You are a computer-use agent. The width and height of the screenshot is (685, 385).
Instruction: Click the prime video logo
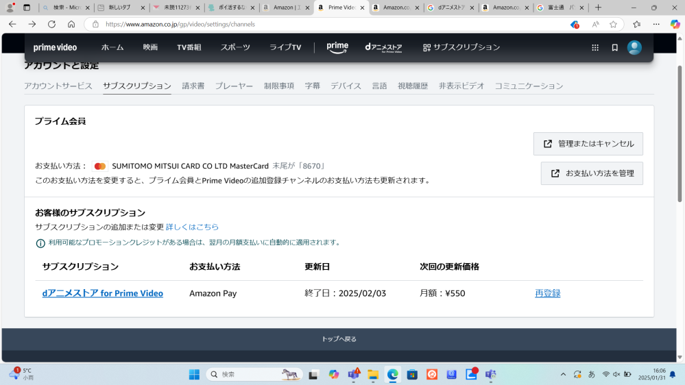[55, 47]
